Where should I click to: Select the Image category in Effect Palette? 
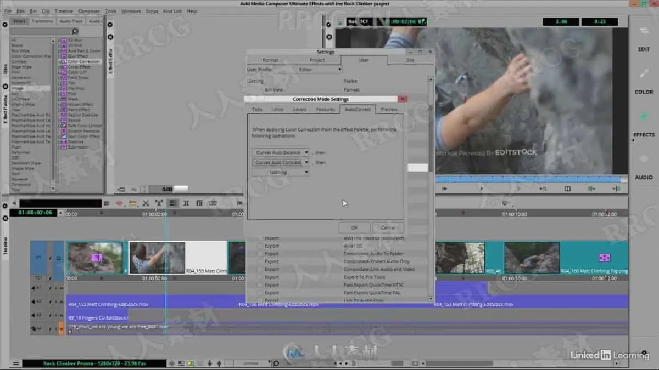click(x=30, y=88)
